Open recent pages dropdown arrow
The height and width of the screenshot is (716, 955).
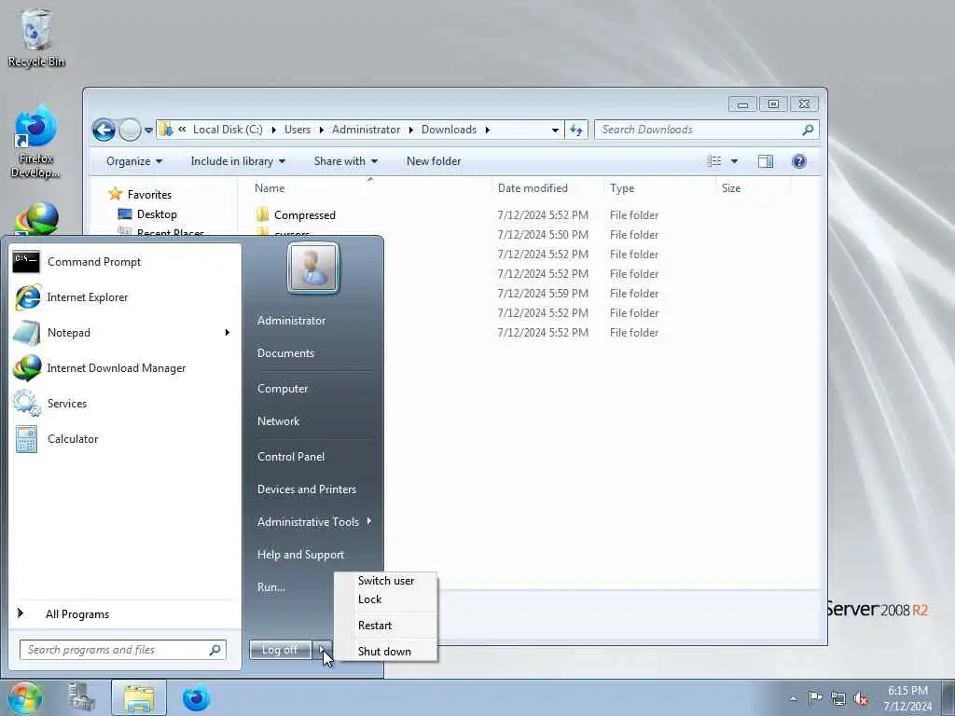(x=148, y=130)
